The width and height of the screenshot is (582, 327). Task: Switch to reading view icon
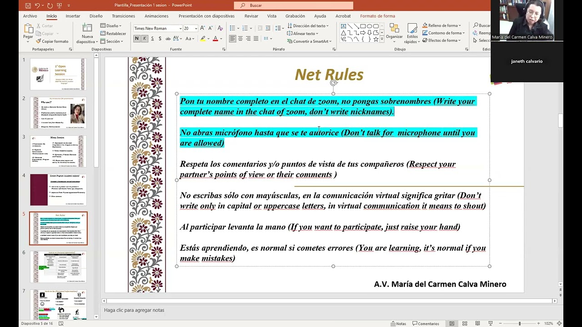coord(477,323)
